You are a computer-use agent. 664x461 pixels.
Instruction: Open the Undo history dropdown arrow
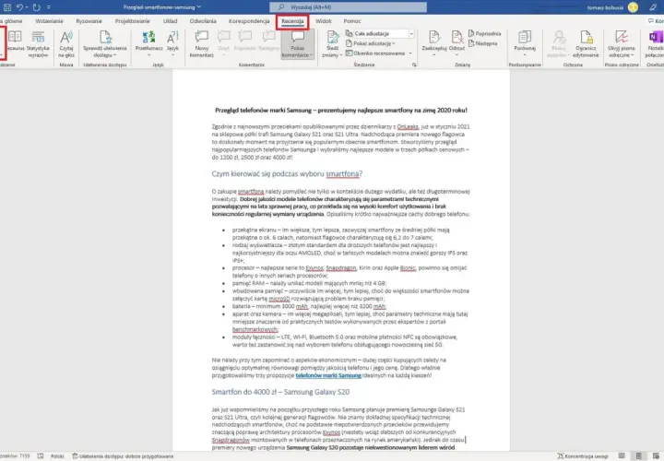click(26, 7)
